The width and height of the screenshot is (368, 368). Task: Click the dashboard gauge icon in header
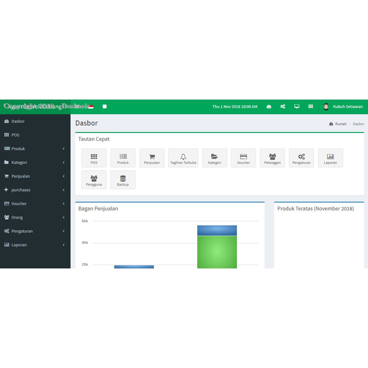[x=269, y=107]
